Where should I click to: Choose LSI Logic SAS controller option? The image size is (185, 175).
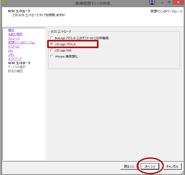[52, 50]
